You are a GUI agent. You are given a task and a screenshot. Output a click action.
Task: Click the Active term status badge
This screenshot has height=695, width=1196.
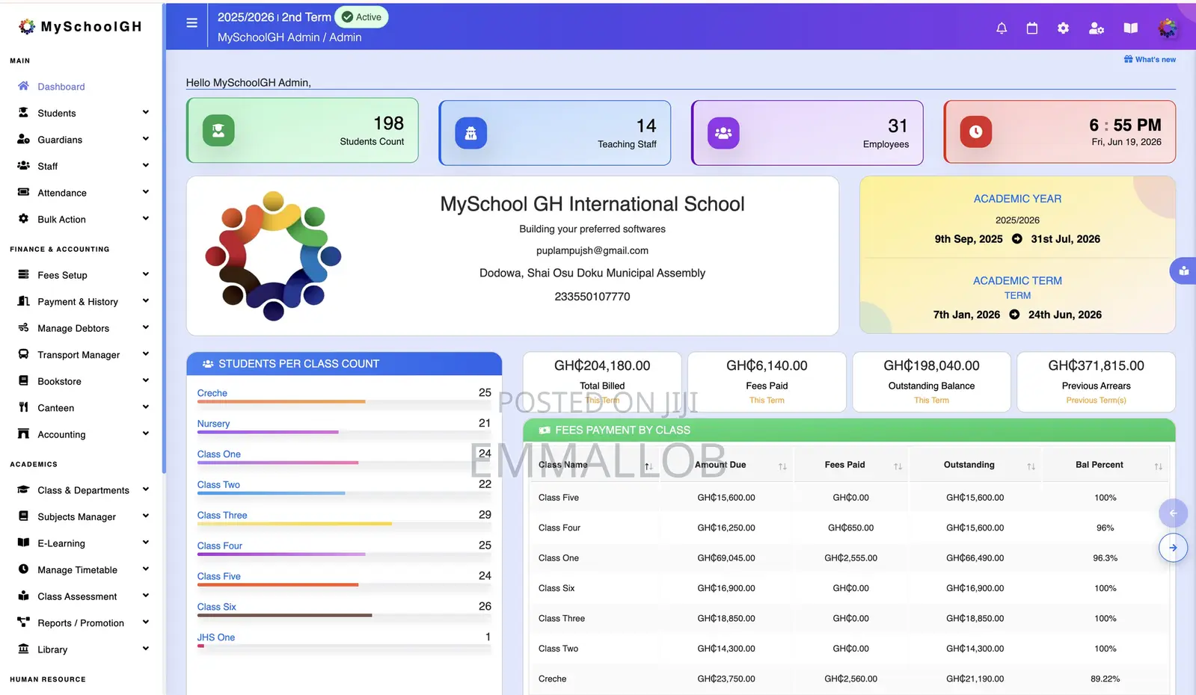point(361,17)
